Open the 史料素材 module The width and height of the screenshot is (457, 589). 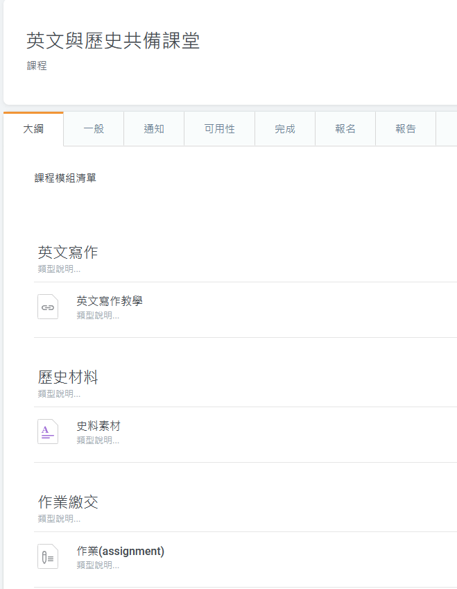98,426
